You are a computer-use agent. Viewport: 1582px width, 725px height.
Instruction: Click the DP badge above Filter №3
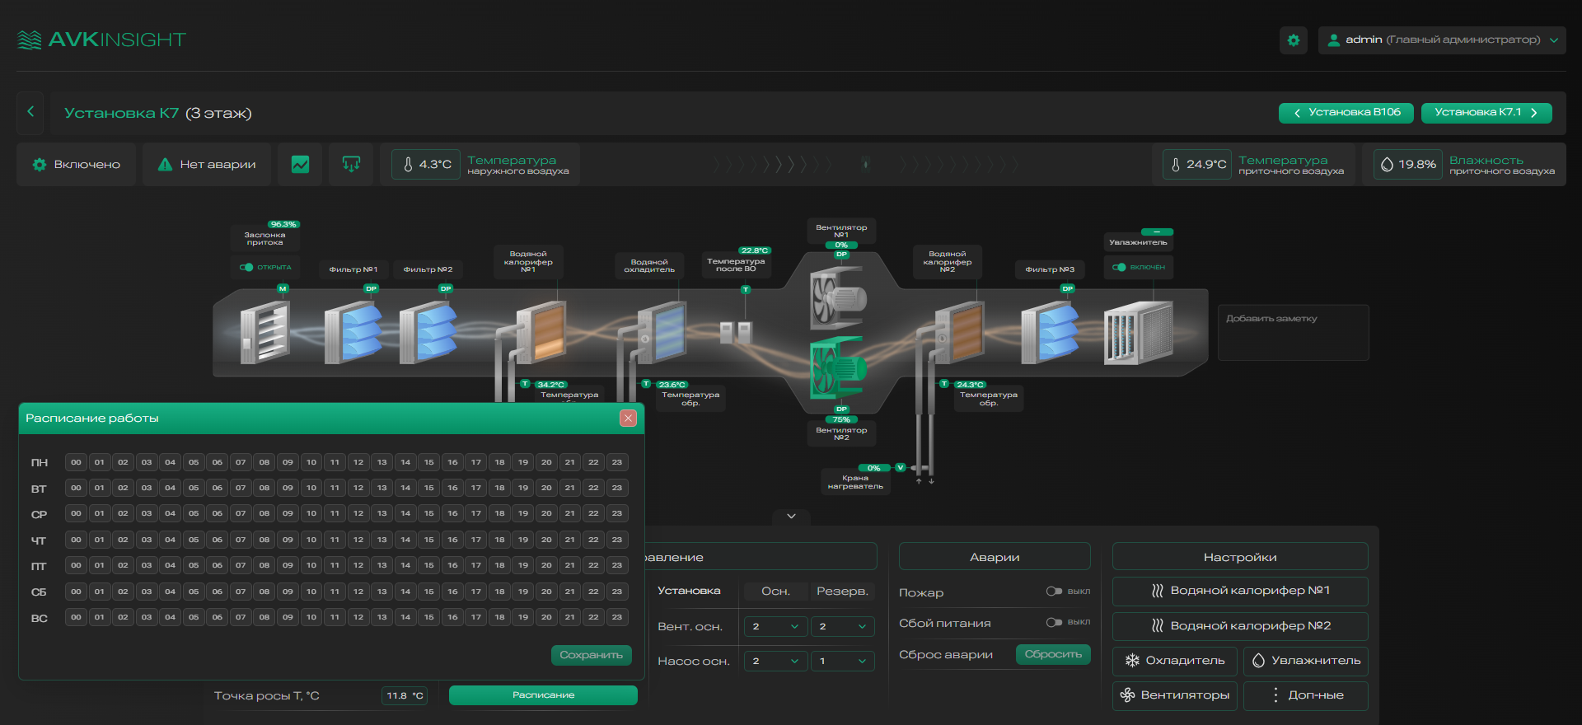pos(1068,288)
